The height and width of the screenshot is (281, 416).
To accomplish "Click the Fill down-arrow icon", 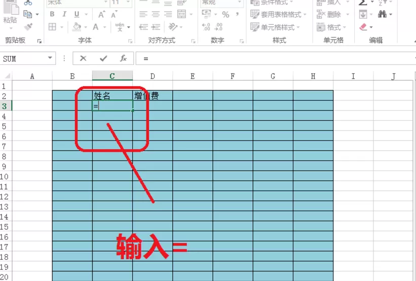I will [363, 14].
